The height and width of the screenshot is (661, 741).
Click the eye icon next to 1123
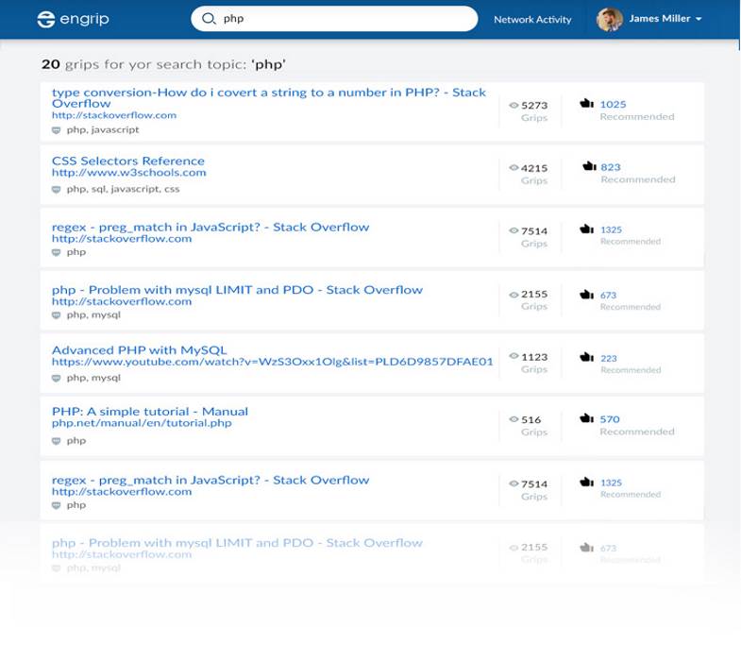click(514, 356)
